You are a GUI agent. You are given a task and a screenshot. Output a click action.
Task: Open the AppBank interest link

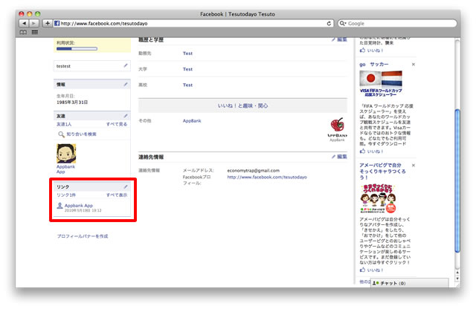pos(192,120)
